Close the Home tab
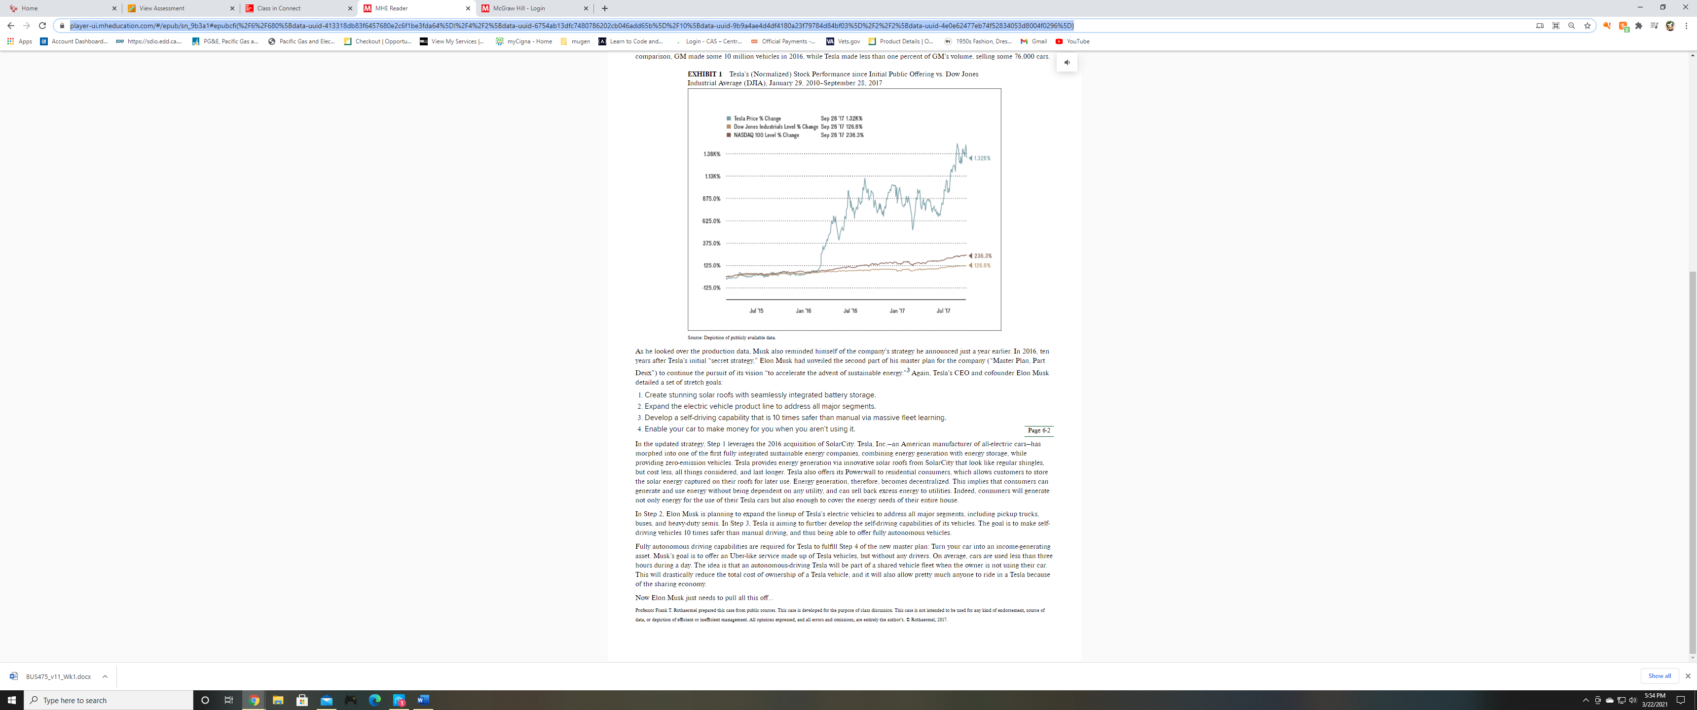The width and height of the screenshot is (1697, 710). 114,8
